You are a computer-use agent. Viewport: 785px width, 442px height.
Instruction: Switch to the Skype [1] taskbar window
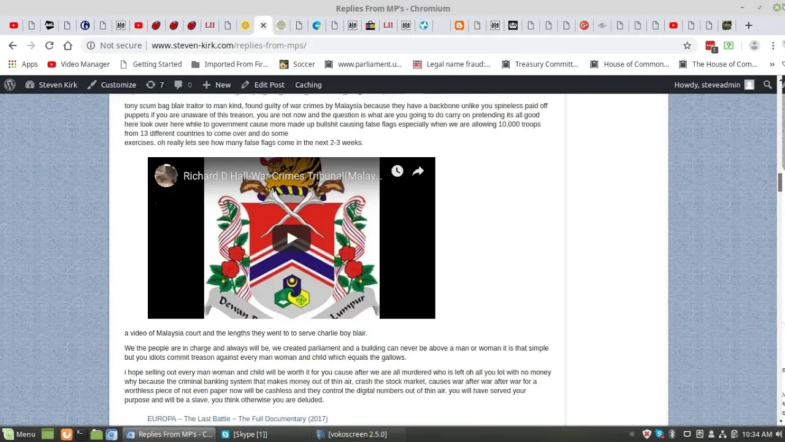pyautogui.click(x=244, y=434)
